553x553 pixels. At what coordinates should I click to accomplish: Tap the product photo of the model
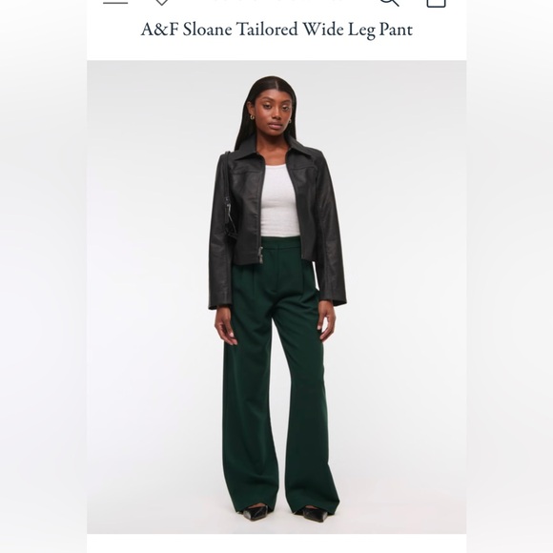click(x=276, y=297)
